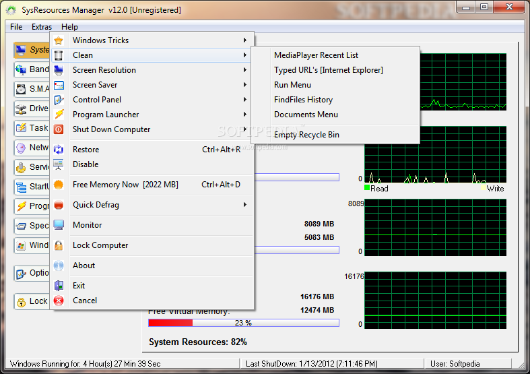Open the Help menu

tap(69, 27)
